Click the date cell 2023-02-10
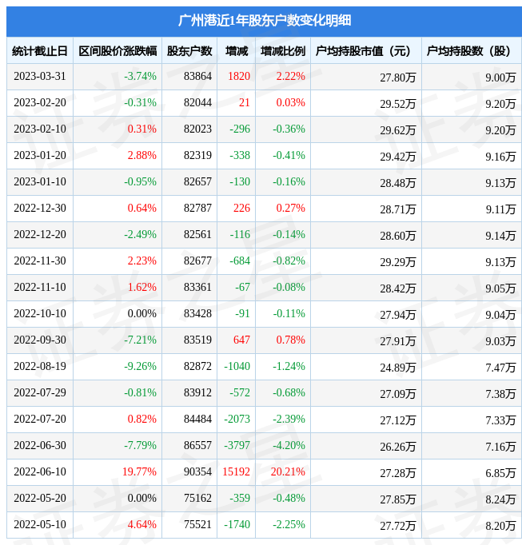Screen dimensions: 522x545 pos(40,129)
